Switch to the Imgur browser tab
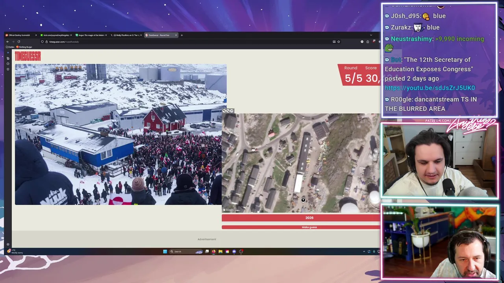The width and height of the screenshot is (504, 283). (x=91, y=35)
